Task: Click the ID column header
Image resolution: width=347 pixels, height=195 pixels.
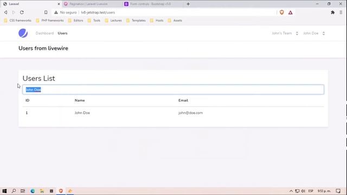Action: pyautogui.click(x=28, y=100)
